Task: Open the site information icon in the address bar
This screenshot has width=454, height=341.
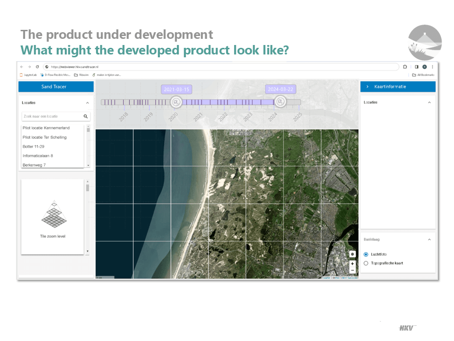Action: click(46, 67)
